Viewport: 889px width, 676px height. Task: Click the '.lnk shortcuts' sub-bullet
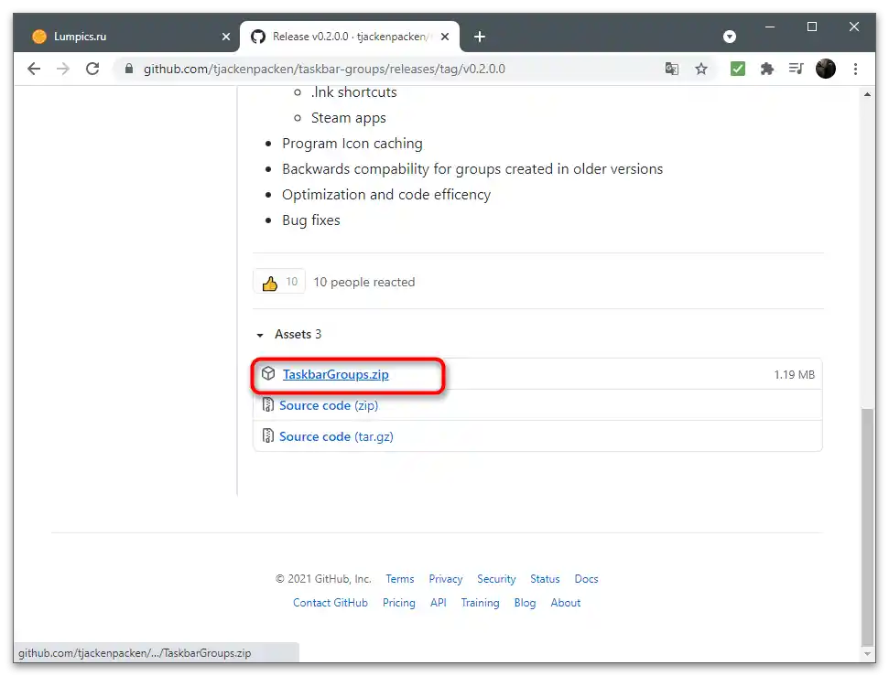click(353, 92)
